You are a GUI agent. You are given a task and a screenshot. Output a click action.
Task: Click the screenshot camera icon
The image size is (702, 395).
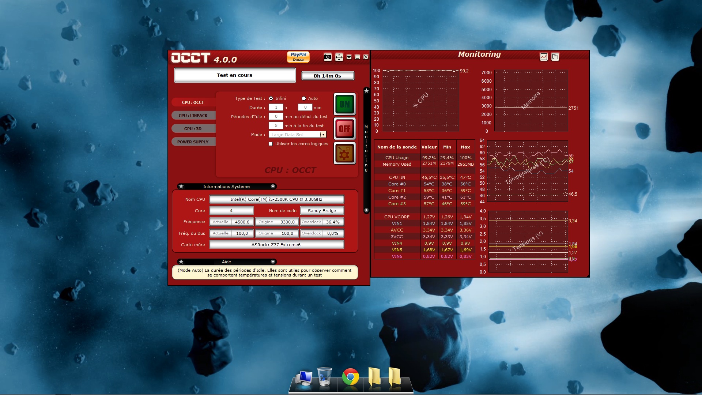click(x=328, y=57)
